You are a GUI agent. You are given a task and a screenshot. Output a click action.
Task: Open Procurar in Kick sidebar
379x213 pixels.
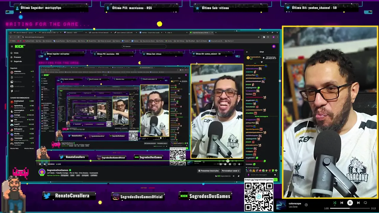pos(17,57)
